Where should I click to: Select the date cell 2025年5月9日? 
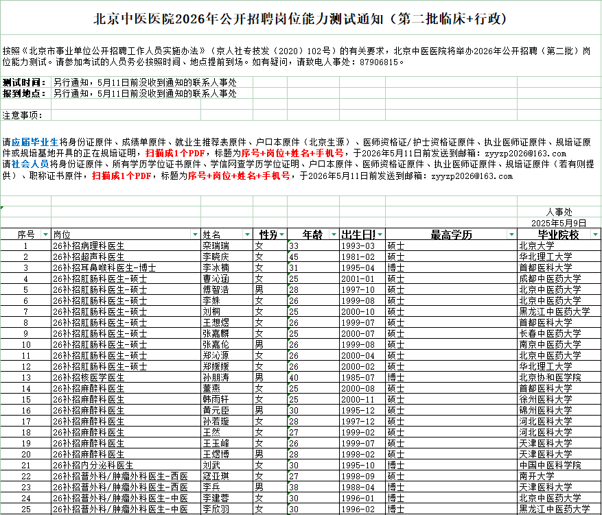pyautogui.click(x=559, y=223)
